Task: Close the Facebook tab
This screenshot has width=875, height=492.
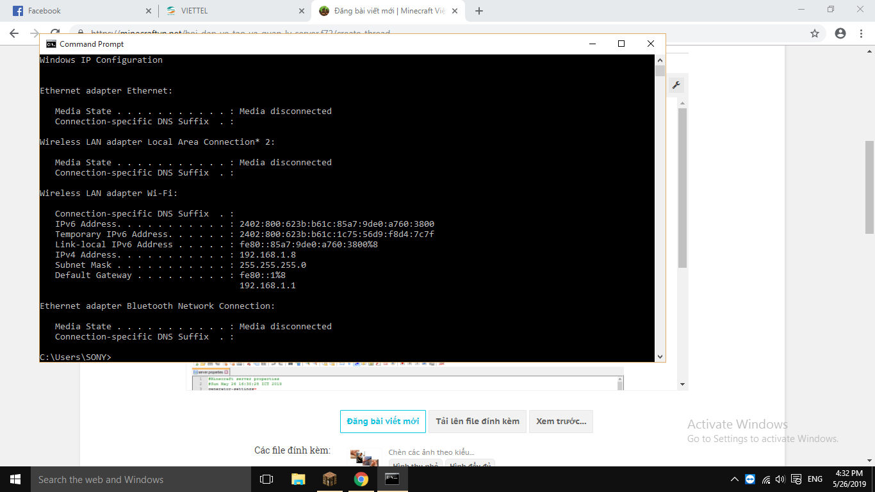Action: tap(148, 11)
